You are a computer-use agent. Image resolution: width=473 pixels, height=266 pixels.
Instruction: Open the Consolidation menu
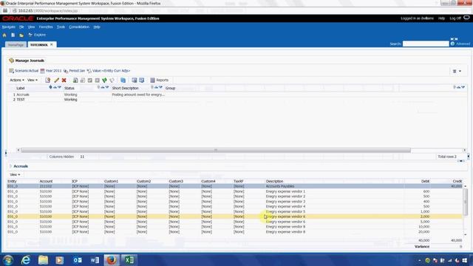[79, 27]
